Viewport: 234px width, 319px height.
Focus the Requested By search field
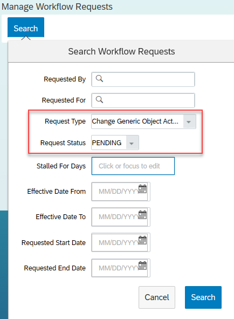143,79
